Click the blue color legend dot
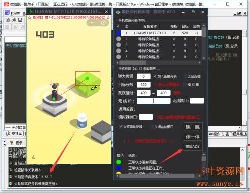Screen dimensions: 250x193 (119, 168)
